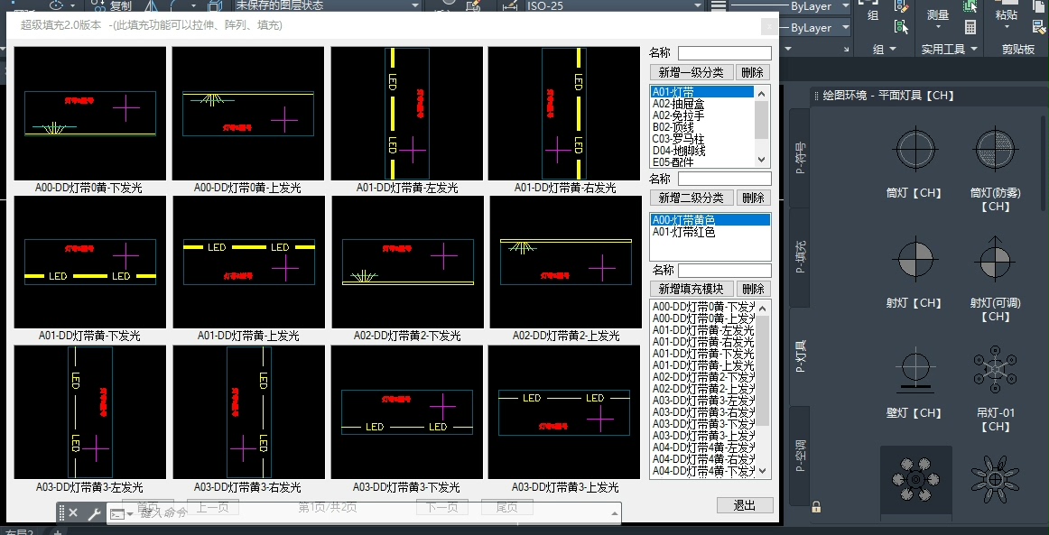Choose the 吊灯-01 chandelier symbol
Image resolution: width=1049 pixels, height=535 pixels.
995,370
